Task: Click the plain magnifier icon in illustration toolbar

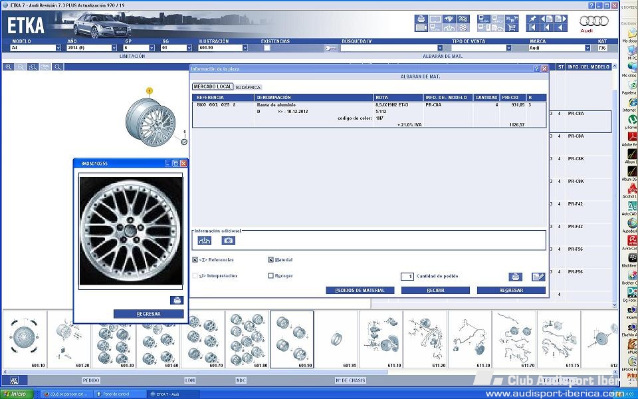Action: (58, 66)
